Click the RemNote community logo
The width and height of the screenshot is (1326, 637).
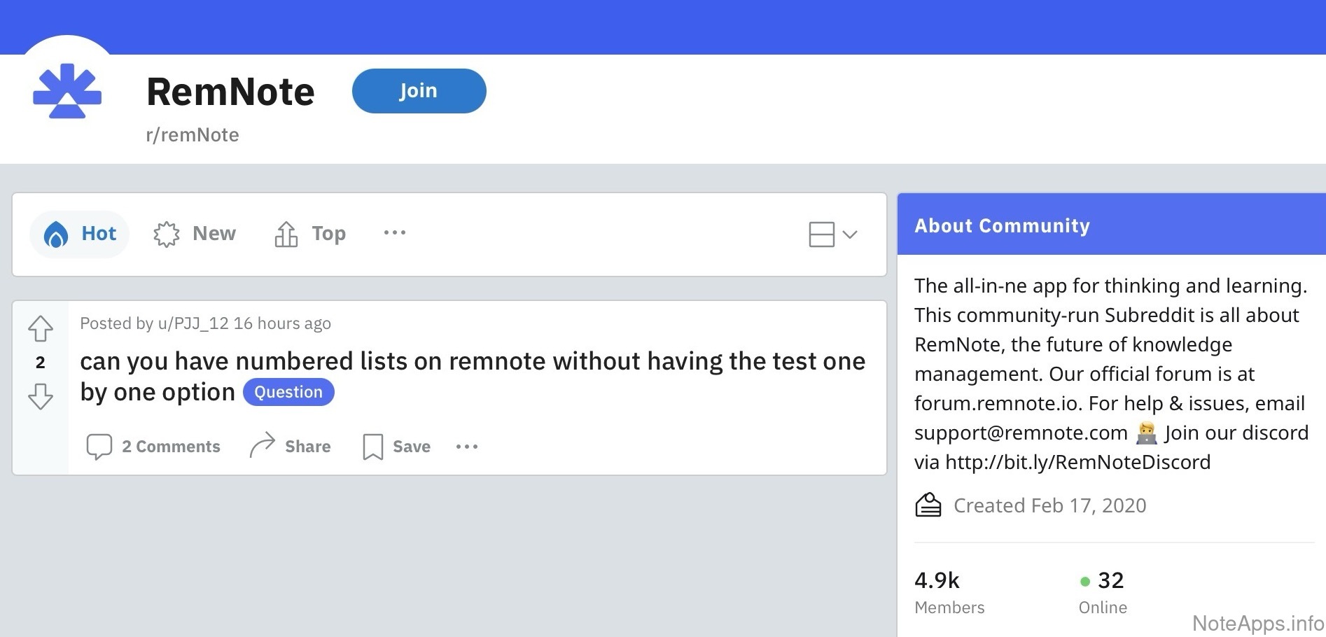(x=67, y=91)
